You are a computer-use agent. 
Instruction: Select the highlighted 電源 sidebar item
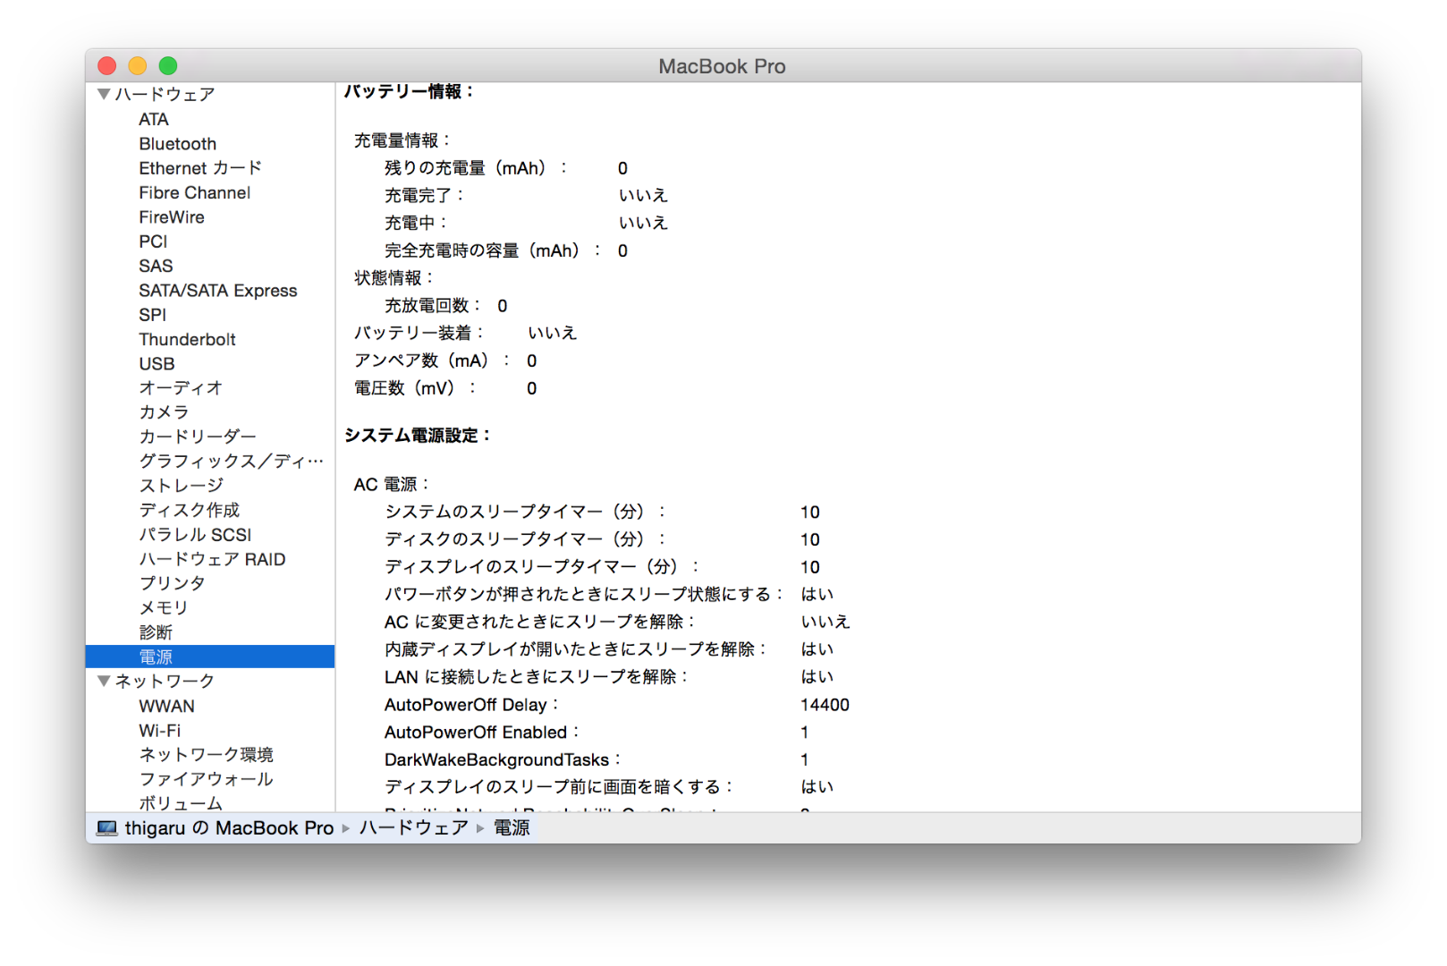(x=210, y=657)
